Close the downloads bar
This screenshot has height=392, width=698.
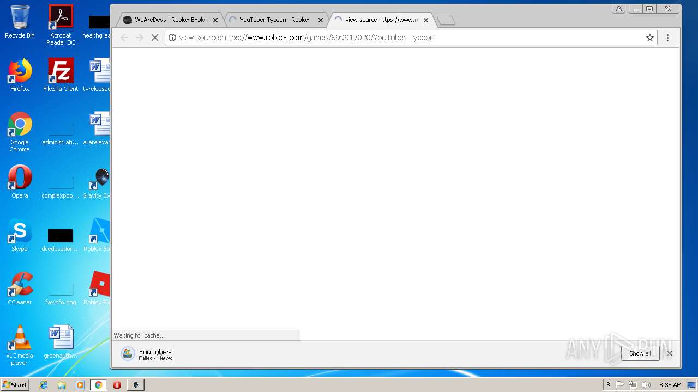pyautogui.click(x=670, y=353)
